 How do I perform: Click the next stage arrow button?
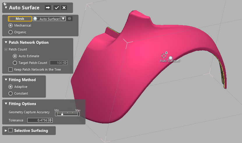point(48,8)
